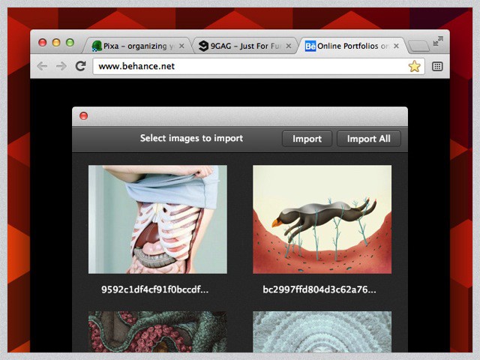
Task: Select the leaping dog illustration thumbnail
Action: (322, 219)
